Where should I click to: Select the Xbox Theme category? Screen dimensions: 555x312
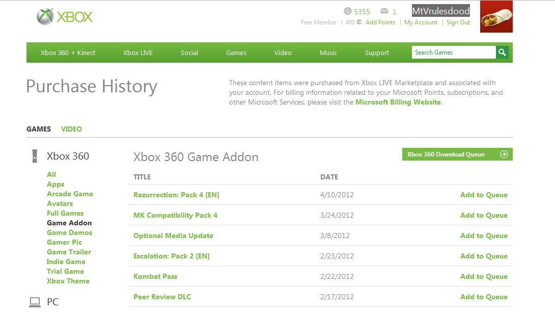(68, 281)
